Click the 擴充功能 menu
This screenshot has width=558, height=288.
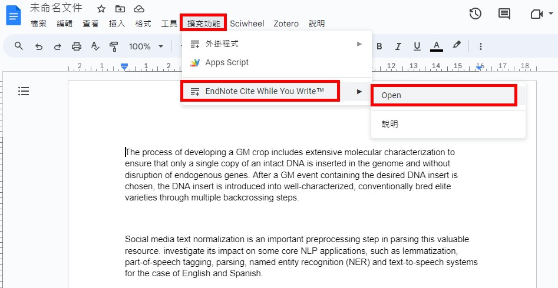coord(203,24)
